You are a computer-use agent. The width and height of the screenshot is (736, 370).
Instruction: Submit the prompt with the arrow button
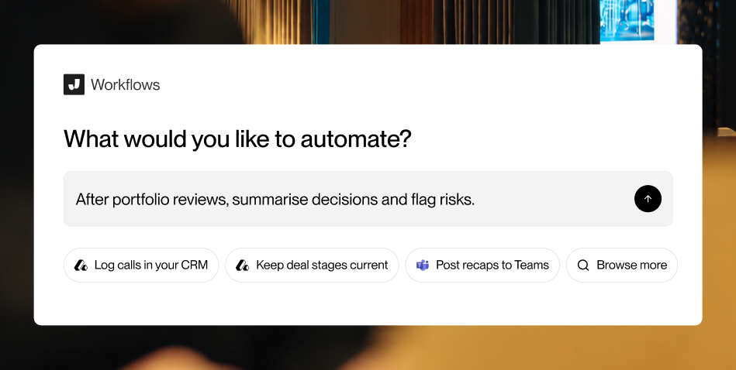coord(648,199)
